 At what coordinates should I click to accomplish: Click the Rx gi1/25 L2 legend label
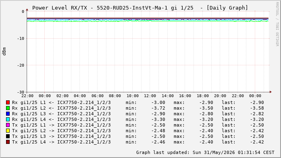coord(61,108)
